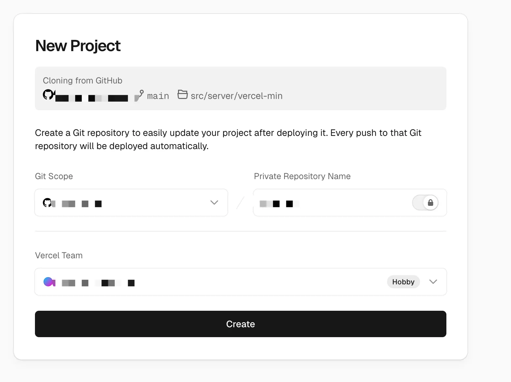Click the main branch name
The image size is (511, 382).
[158, 96]
